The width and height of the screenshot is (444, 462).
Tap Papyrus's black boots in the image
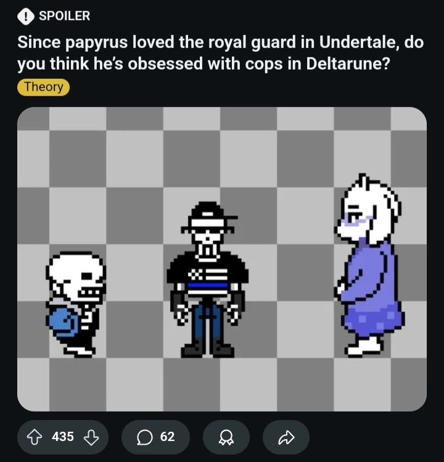coord(207,348)
